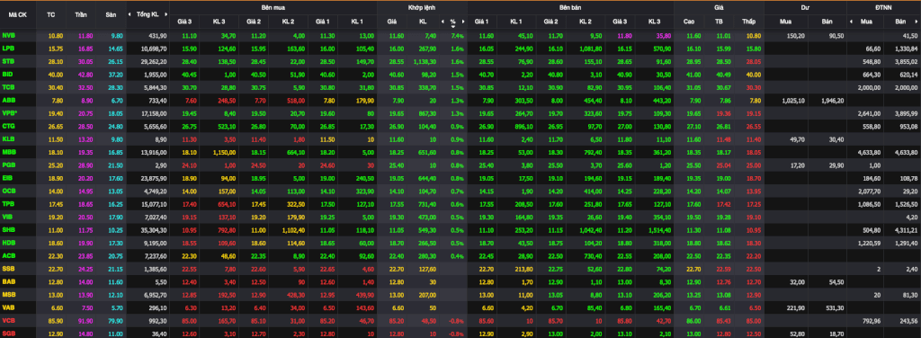Image resolution: width=921 pixels, height=338 pixels.
Task: Click the Thấp price column header
Action: (x=748, y=22)
